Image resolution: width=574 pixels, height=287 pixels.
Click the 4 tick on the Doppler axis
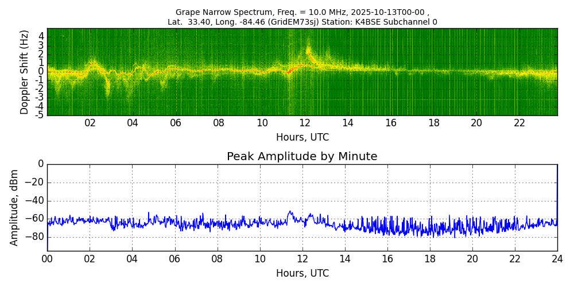(x=41, y=36)
